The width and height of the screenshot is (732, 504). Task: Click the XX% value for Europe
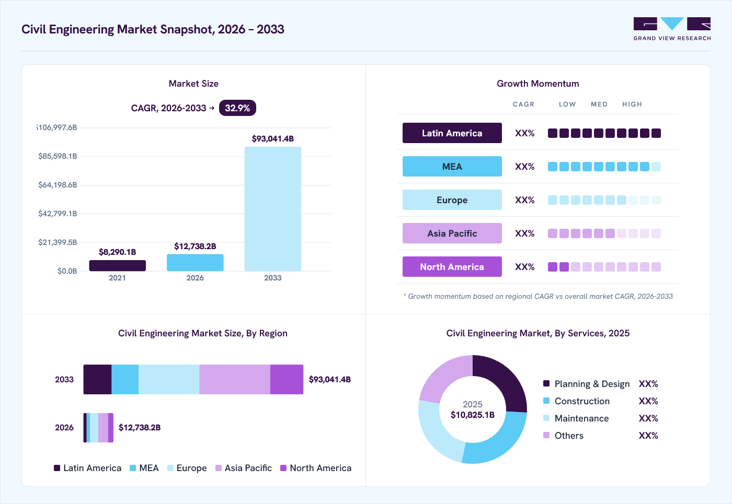pyautogui.click(x=525, y=200)
